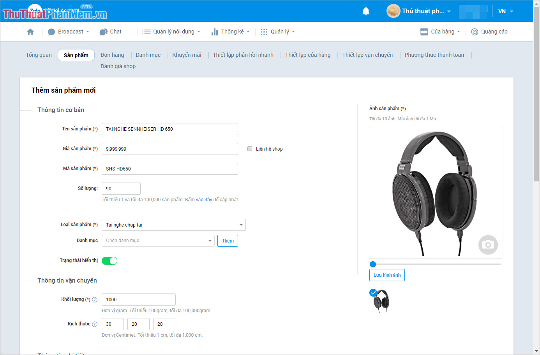The height and width of the screenshot is (355, 540).
Task: Open the VN language selector
Action: (505, 11)
